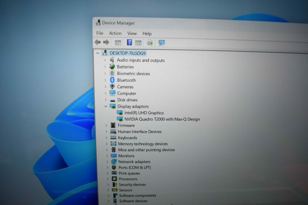Select the Security devices label
This screenshot has height=205, width=308.
coord(132,185)
